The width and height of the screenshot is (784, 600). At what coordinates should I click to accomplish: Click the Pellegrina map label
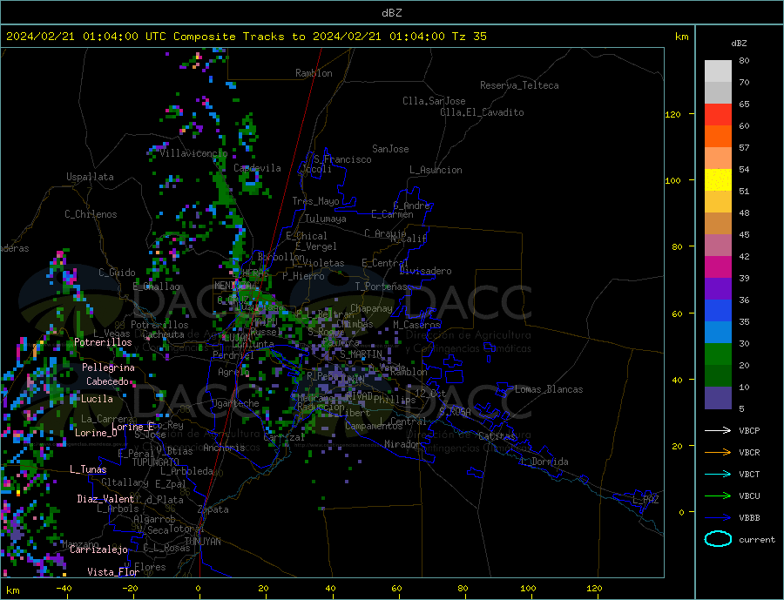[x=108, y=367]
